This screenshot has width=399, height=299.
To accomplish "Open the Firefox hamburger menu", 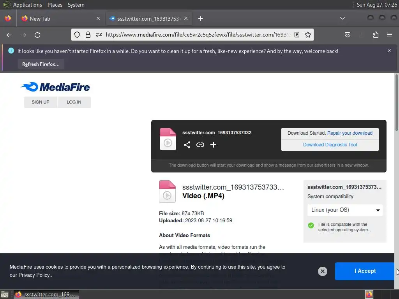I will point(390,35).
